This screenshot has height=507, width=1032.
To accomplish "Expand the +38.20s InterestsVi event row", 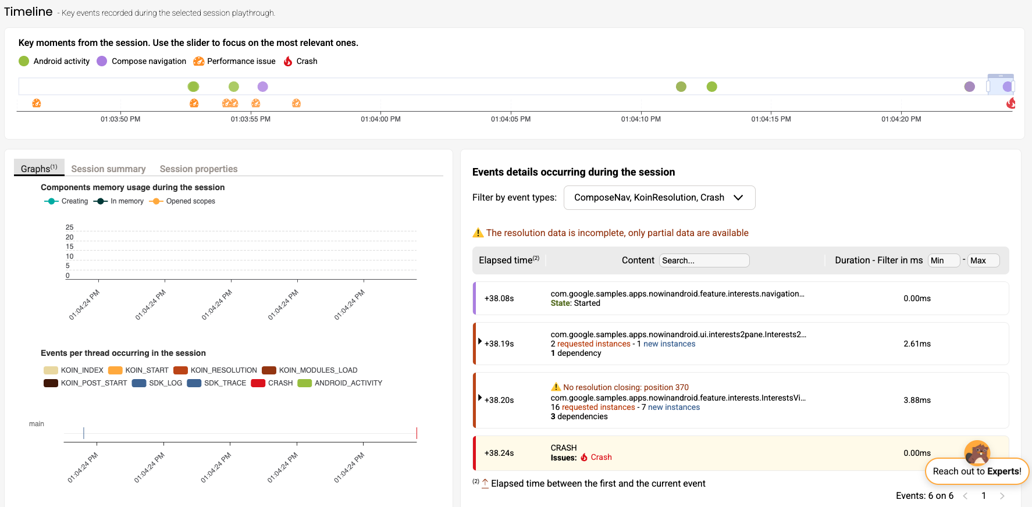I will pyautogui.click(x=480, y=398).
